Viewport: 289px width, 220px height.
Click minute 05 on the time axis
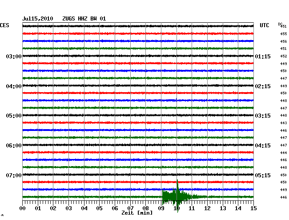[x=99, y=208]
